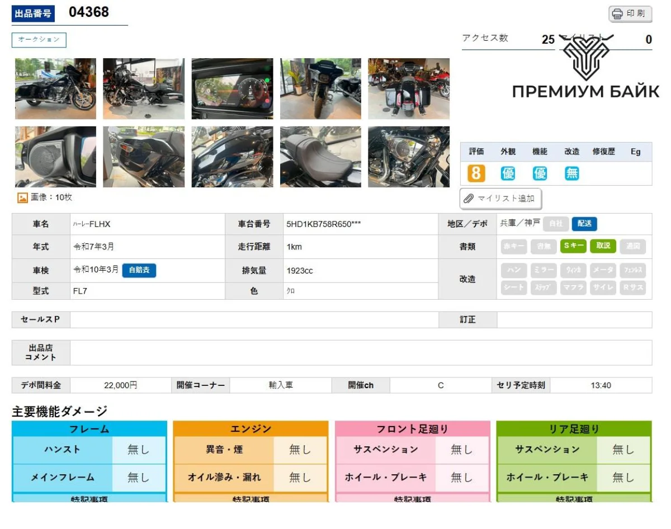Open the fairing speaker close-up thumbnail
671x529 pixels.
[x=55, y=157]
